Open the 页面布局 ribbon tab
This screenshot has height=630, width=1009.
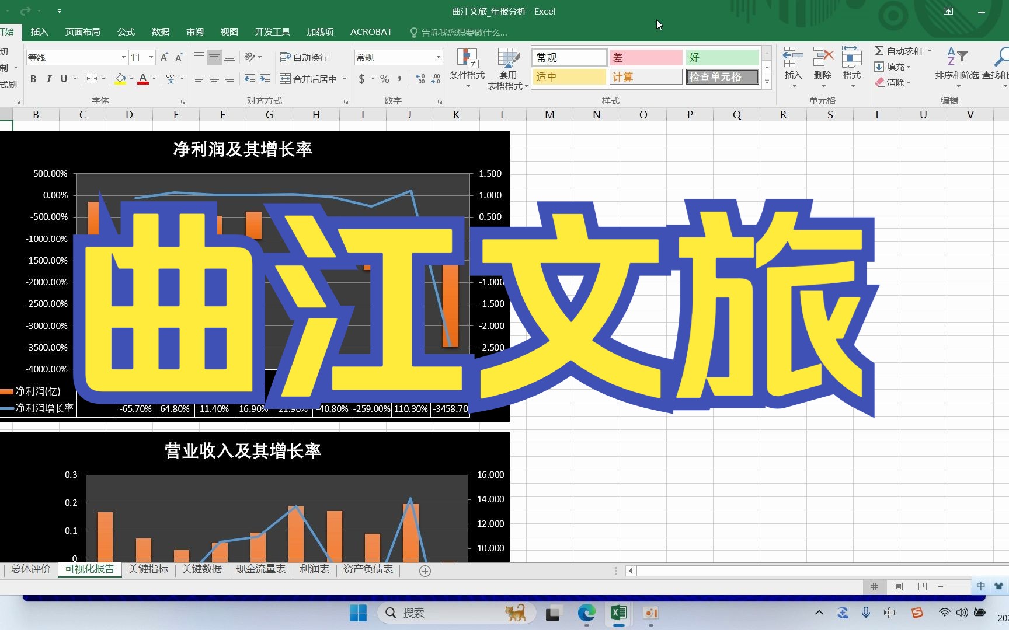82,32
